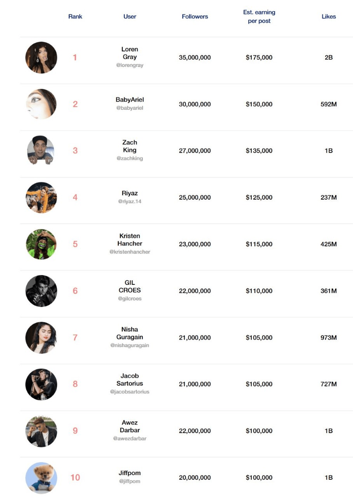This screenshot has width=353, height=498.
Task: Click the @riyaz.14 handle
Action: pyautogui.click(x=130, y=201)
